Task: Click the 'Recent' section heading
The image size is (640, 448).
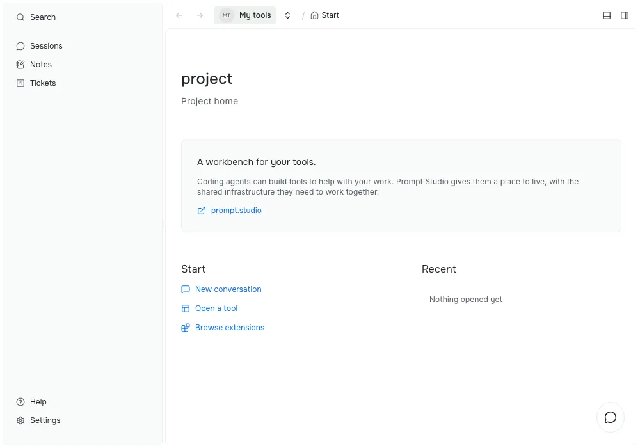Action: point(439,269)
